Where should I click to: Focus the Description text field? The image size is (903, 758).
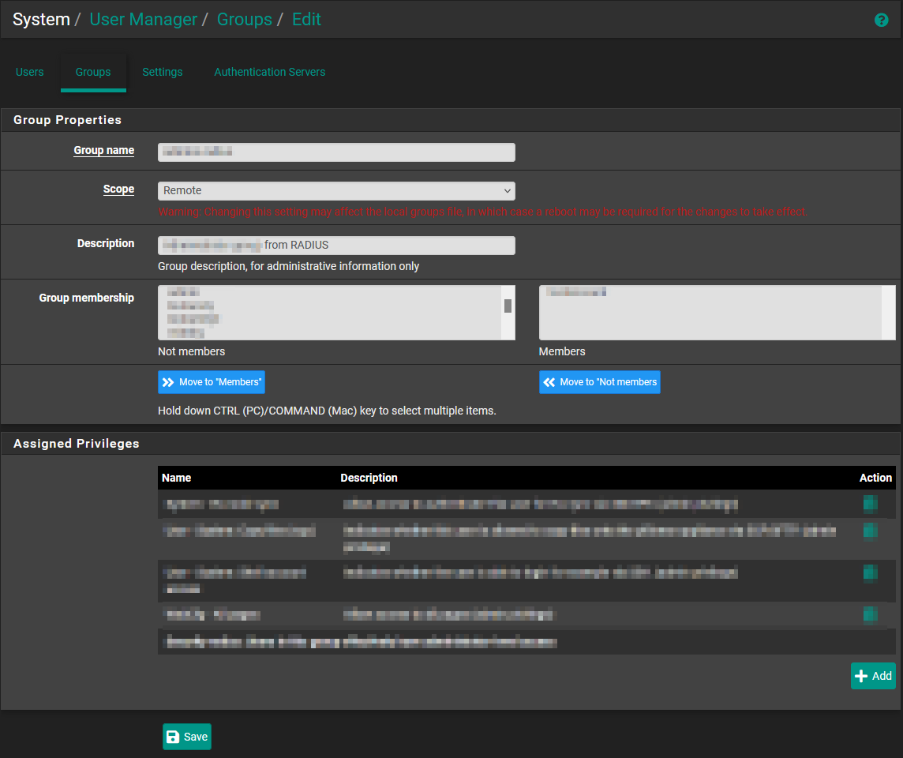[336, 246]
